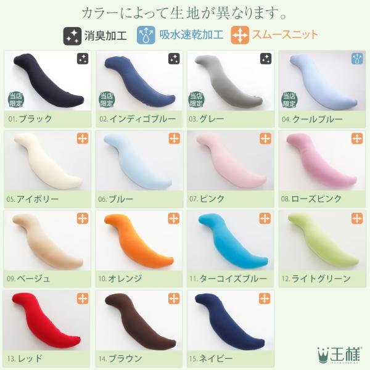Image resolution: width=370 pixels, height=370 pixels.
Task: Pick the turquoise blue pillow swatch
Action: pyautogui.click(x=230, y=240)
